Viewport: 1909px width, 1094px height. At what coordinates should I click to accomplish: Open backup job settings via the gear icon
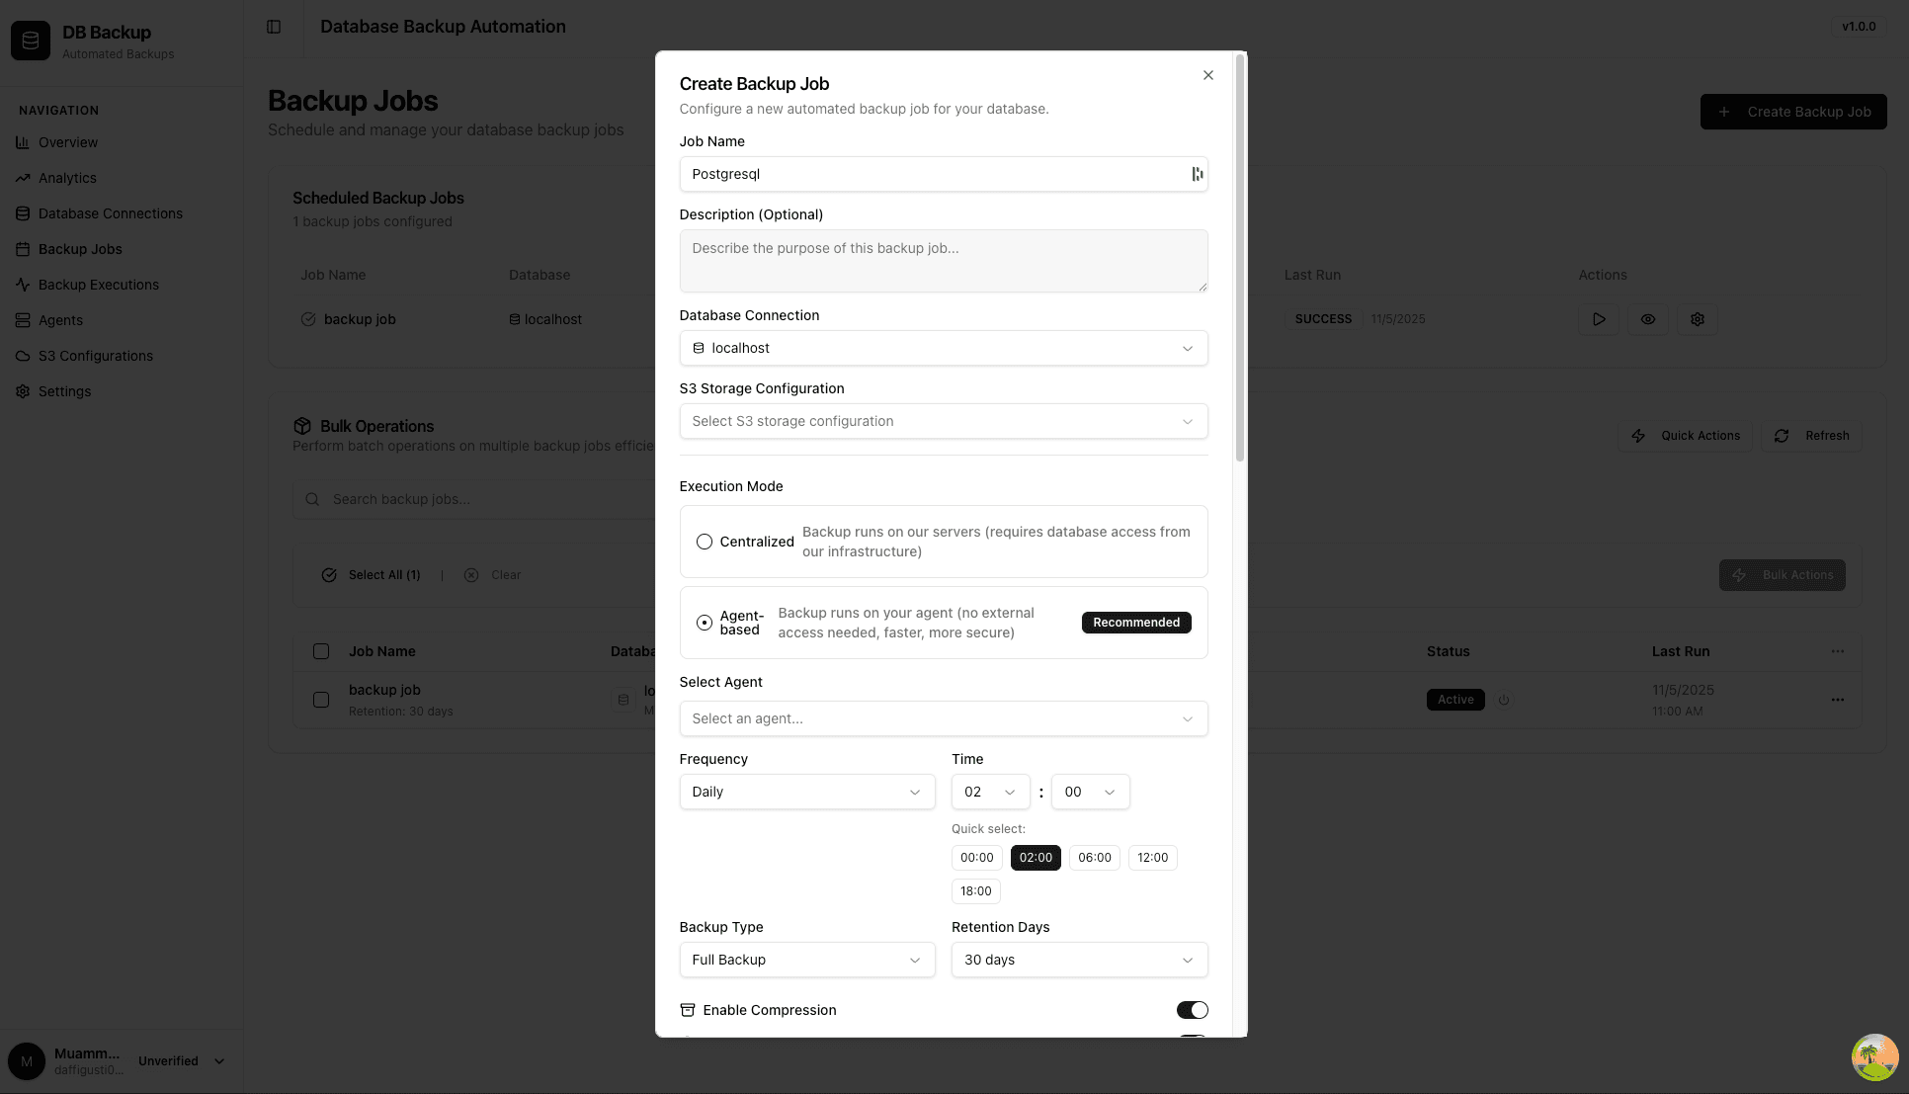click(1697, 318)
